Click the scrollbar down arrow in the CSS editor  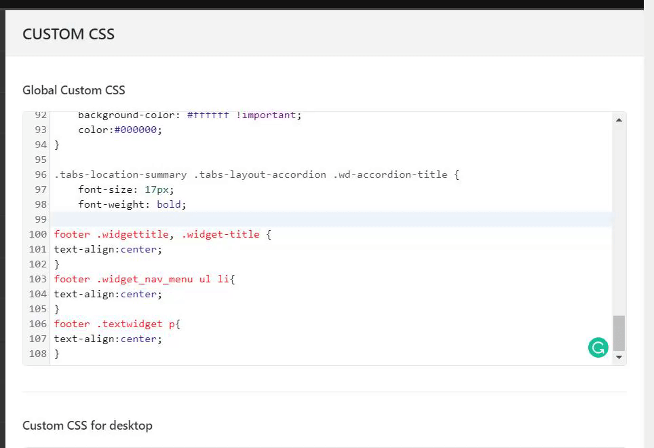pyautogui.click(x=619, y=357)
